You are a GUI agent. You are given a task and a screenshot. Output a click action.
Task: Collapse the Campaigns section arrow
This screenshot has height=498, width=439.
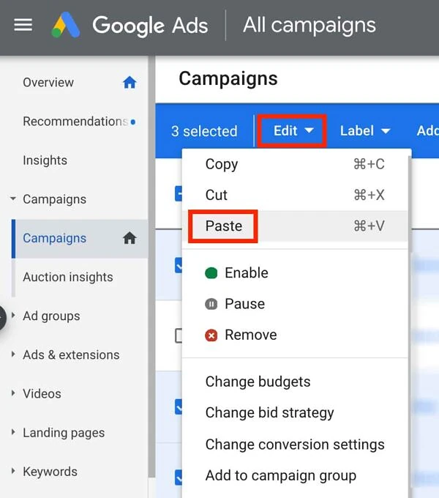pyautogui.click(x=13, y=199)
